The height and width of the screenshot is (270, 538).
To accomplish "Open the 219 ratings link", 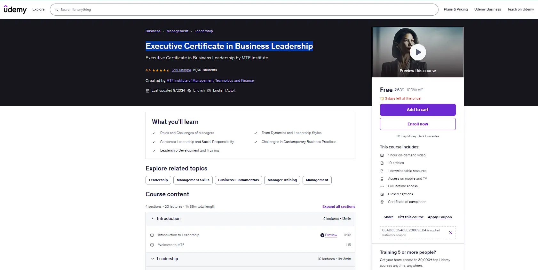I will coord(181,70).
